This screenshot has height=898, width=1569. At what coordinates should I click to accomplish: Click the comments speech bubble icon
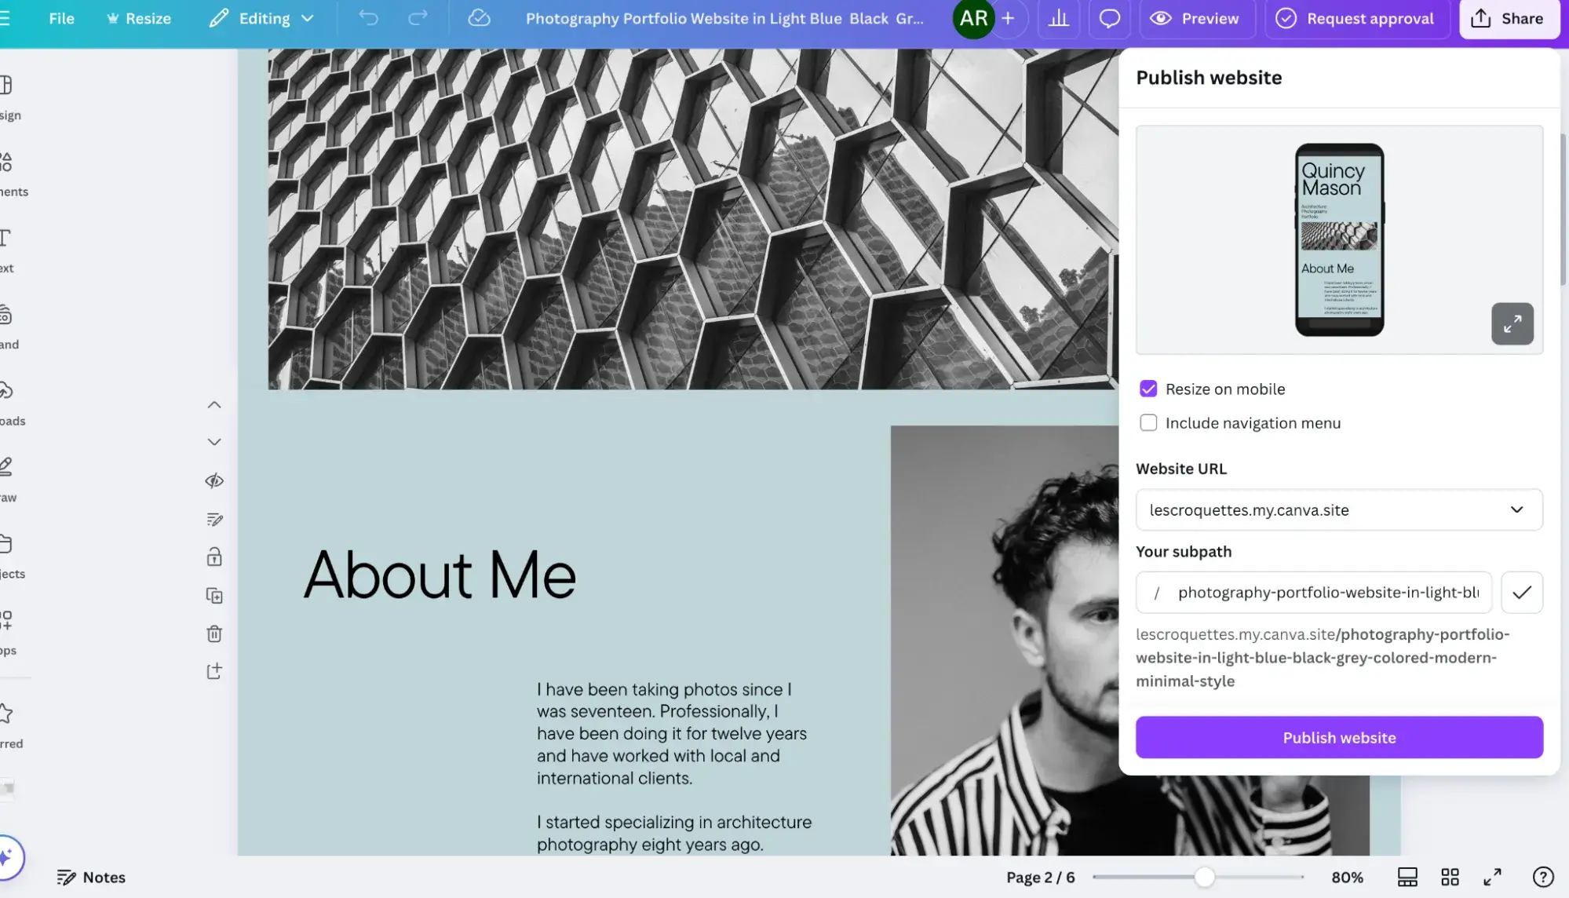1109,20
